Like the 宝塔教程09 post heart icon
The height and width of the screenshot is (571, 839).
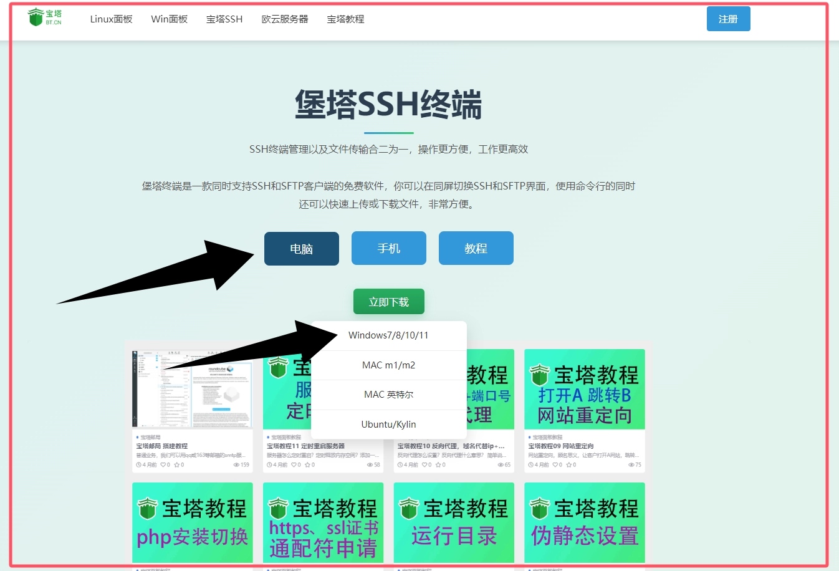pos(555,465)
